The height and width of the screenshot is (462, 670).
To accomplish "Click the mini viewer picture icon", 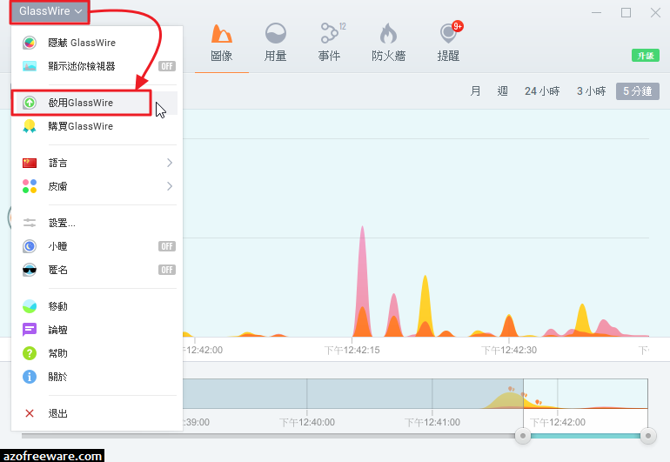I will pyautogui.click(x=30, y=66).
